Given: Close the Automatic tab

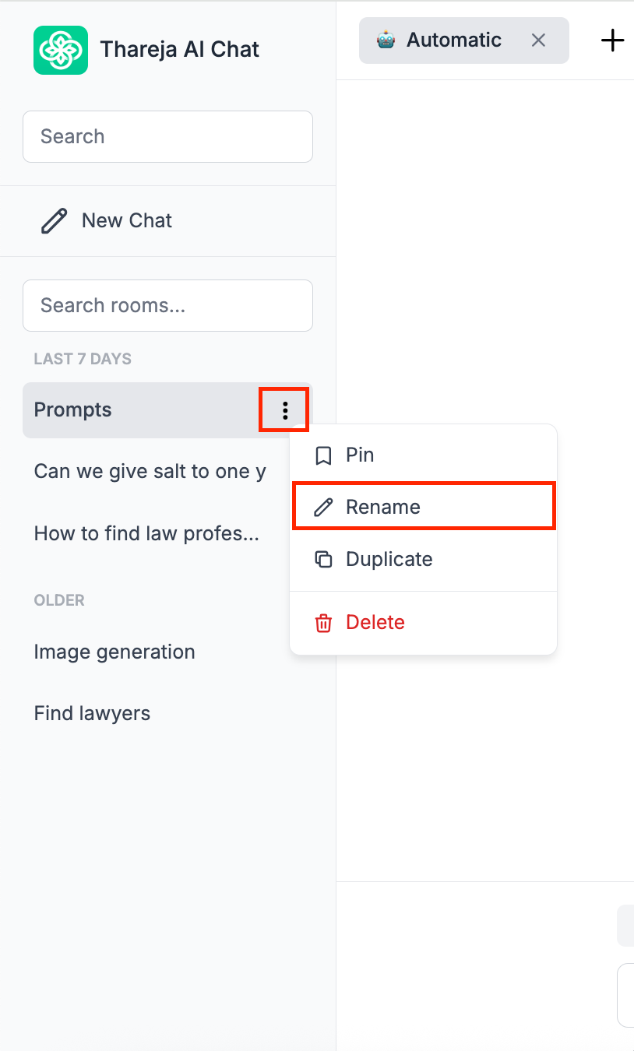Looking at the screenshot, I should (538, 40).
